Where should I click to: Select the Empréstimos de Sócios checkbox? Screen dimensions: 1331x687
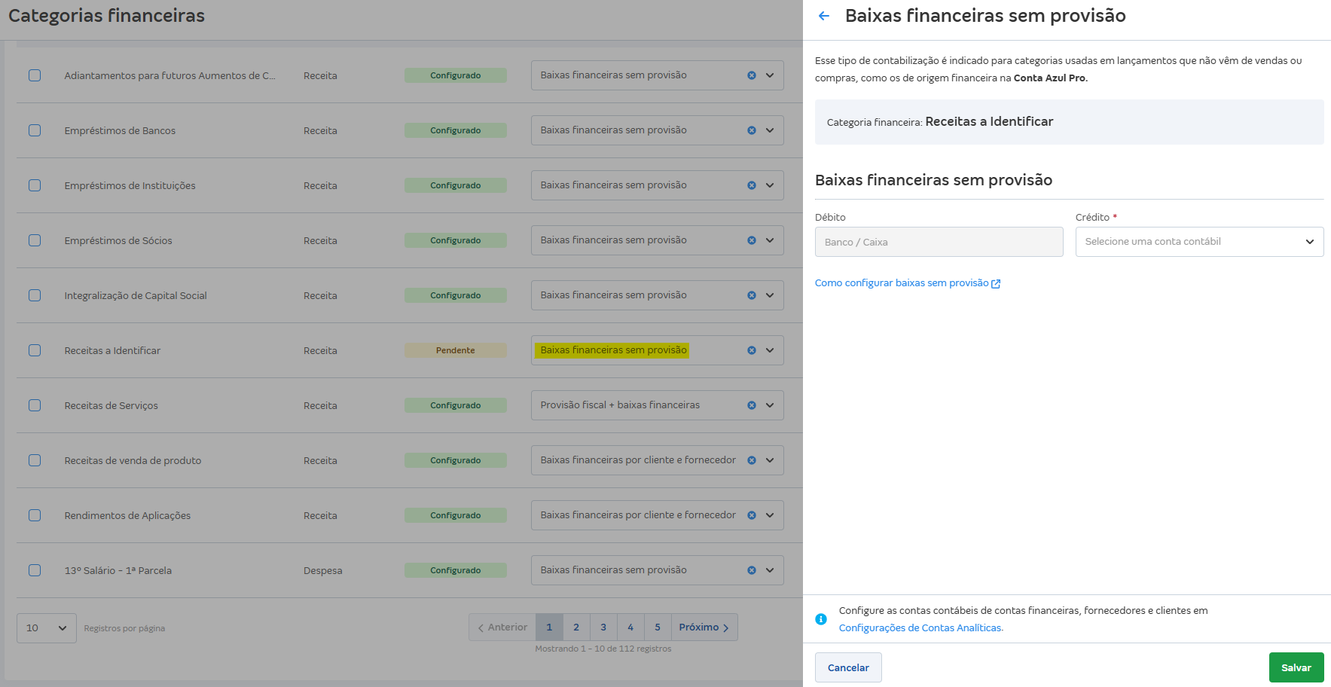(x=35, y=240)
